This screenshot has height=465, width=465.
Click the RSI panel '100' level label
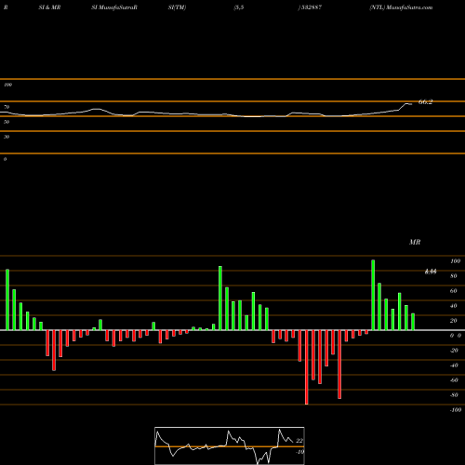coord(7,85)
